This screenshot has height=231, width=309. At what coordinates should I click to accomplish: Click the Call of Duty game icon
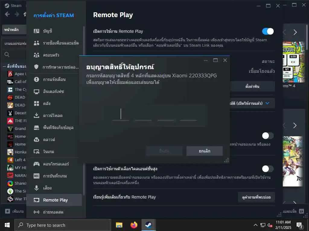[x=10, y=82]
